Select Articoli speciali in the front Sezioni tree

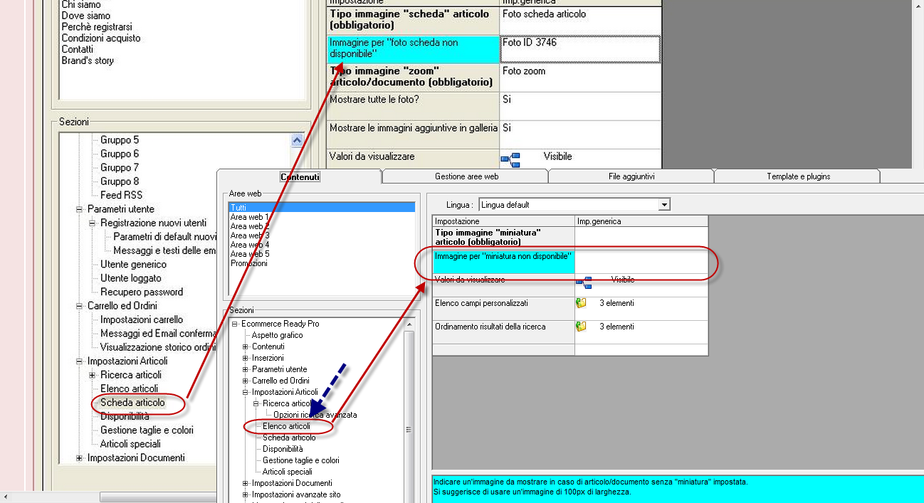(288, 472)
